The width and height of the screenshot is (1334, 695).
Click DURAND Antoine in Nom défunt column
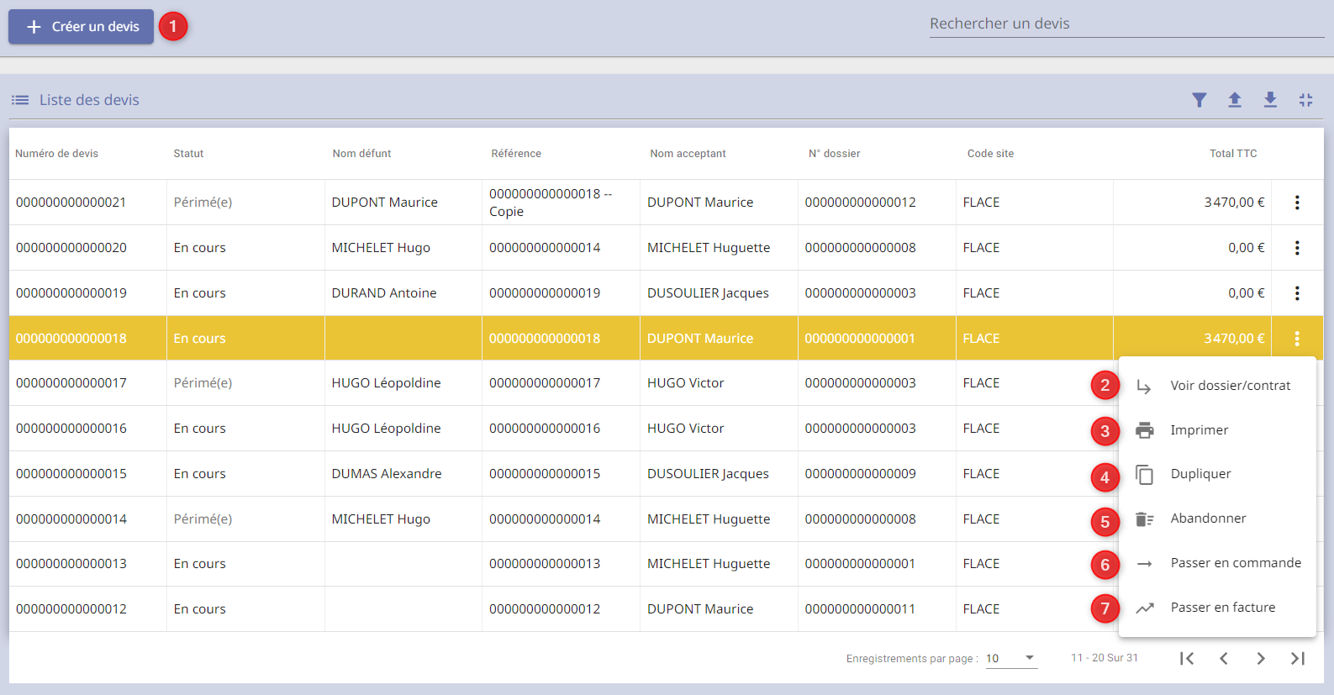pos(384,293)
